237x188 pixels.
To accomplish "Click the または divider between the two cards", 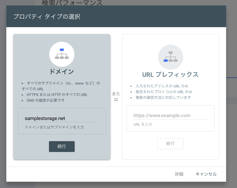I will [116, 96].
